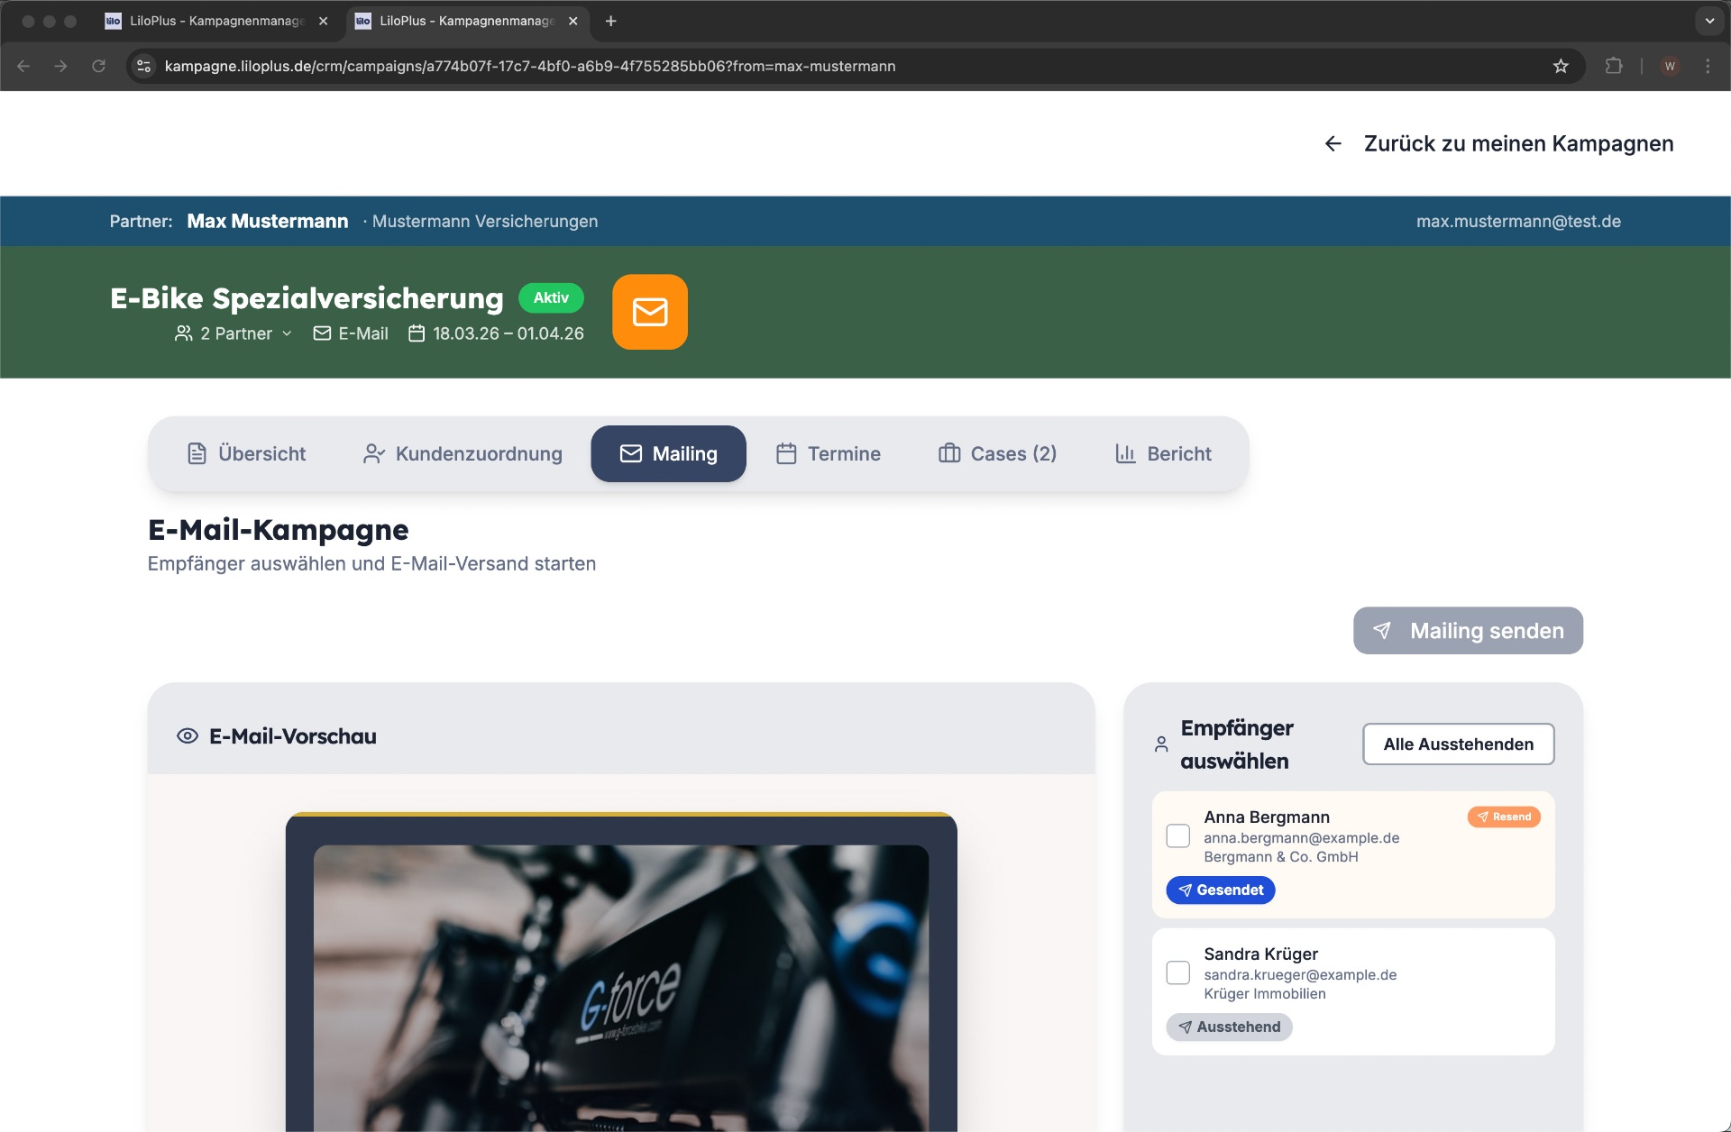Click the eye icon beside E-Mail-Vorschau

[187, 735]
